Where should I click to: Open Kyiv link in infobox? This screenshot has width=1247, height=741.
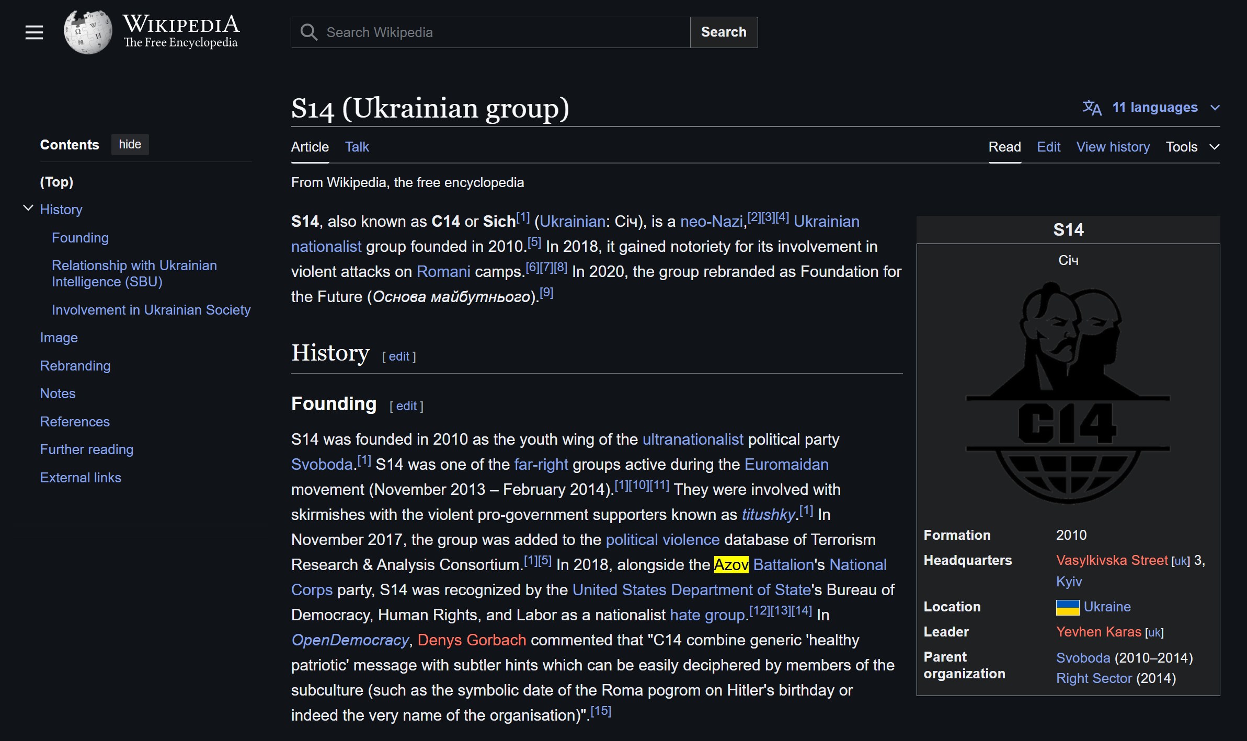pyautogui.click(x=1069, y=582)
